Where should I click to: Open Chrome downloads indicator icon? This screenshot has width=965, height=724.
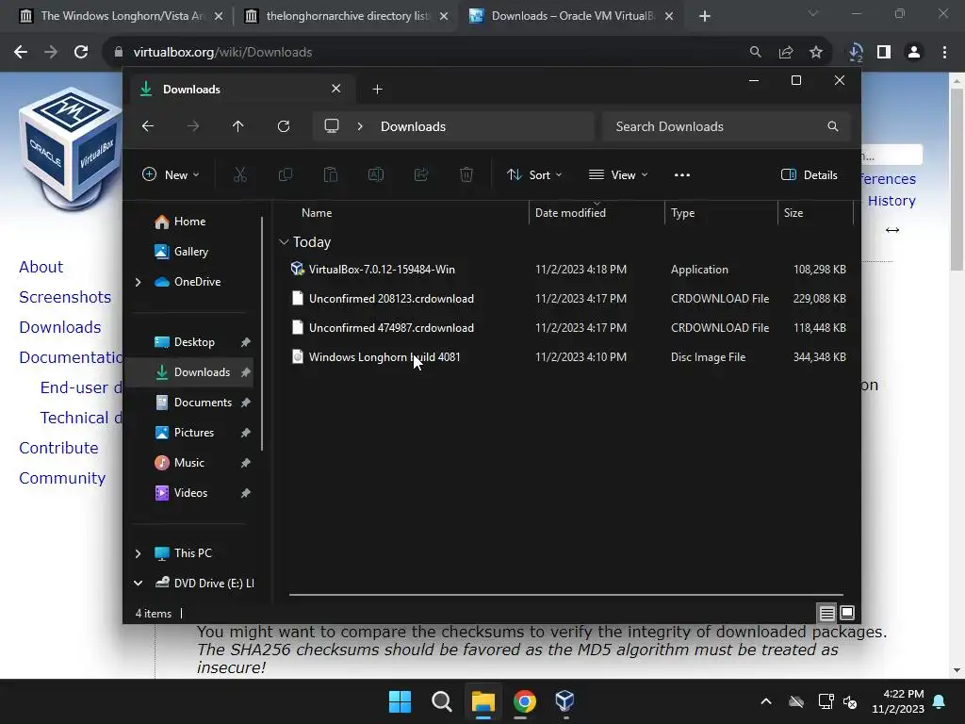tap(855, 53)
